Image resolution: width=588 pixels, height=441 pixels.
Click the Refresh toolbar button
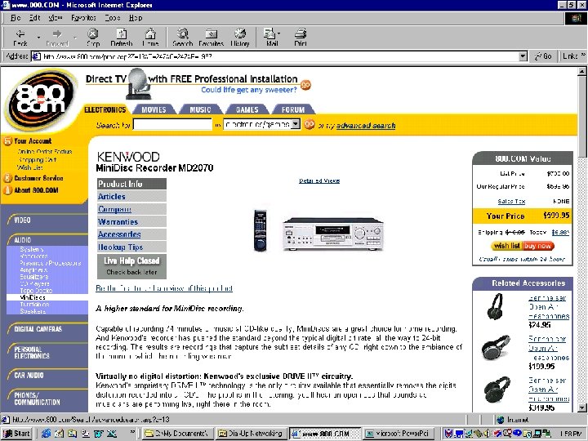(x=122, y=38)
